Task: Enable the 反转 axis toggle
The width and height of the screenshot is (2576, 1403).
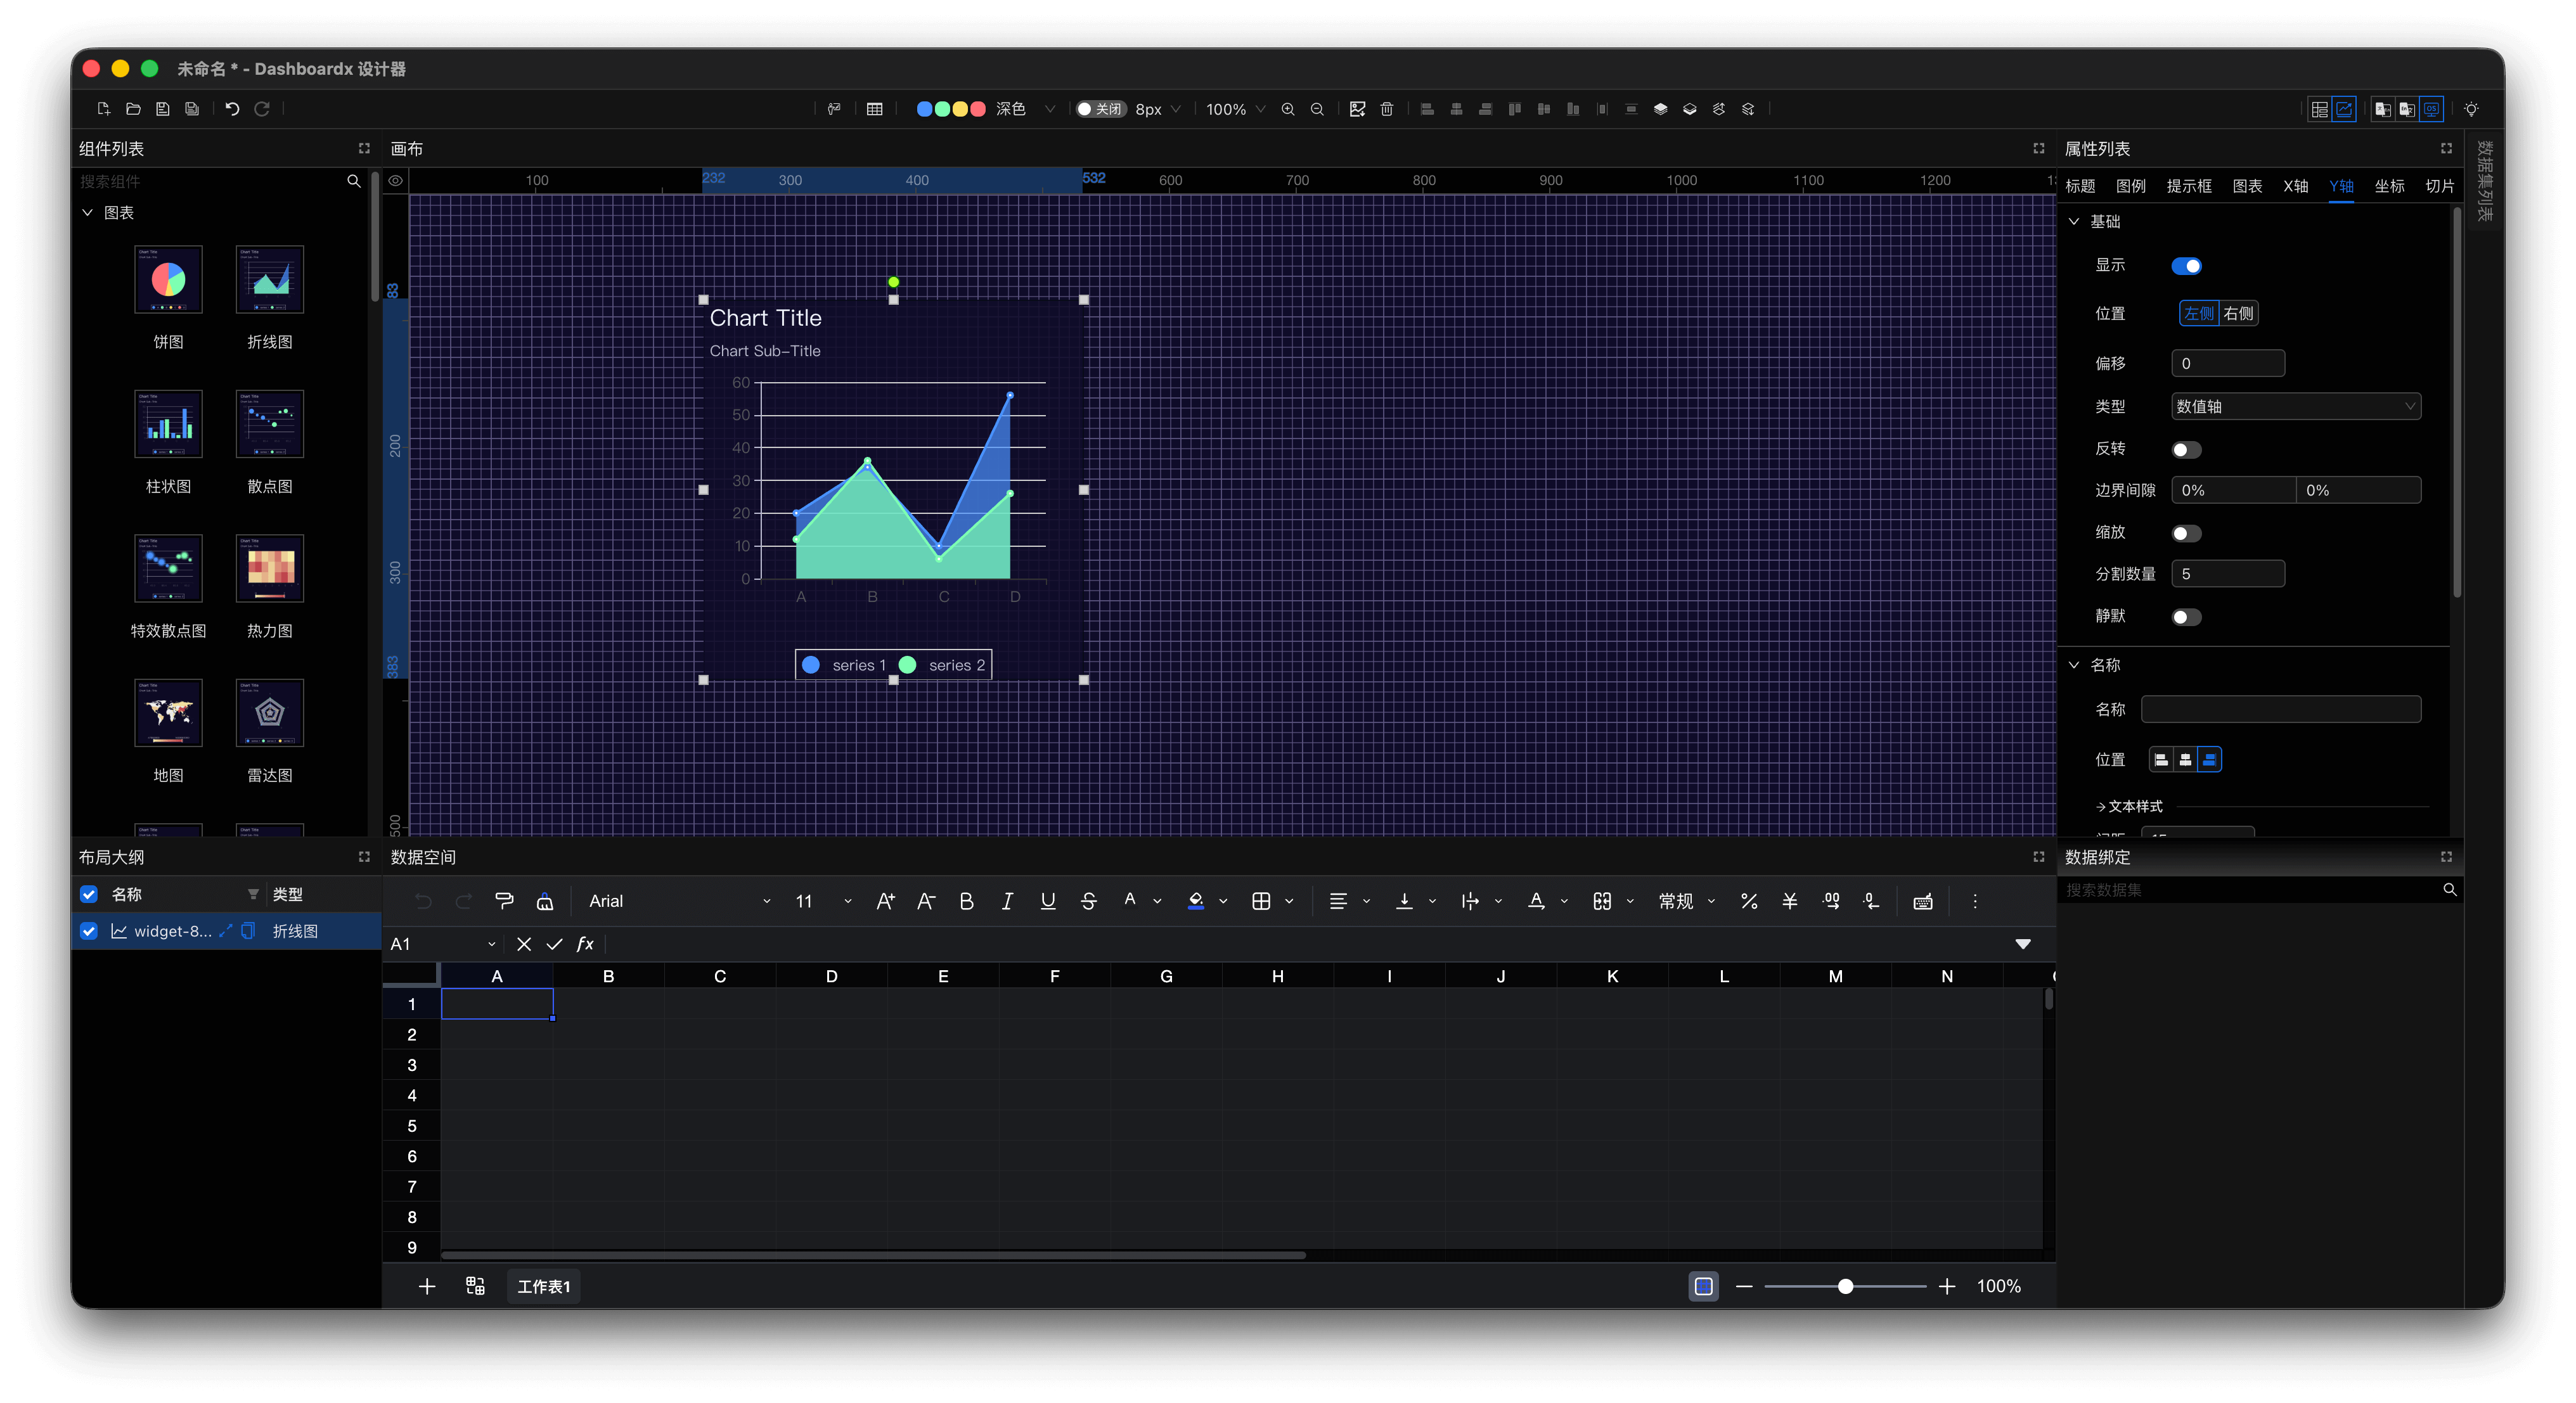Action: [2187, 449]
